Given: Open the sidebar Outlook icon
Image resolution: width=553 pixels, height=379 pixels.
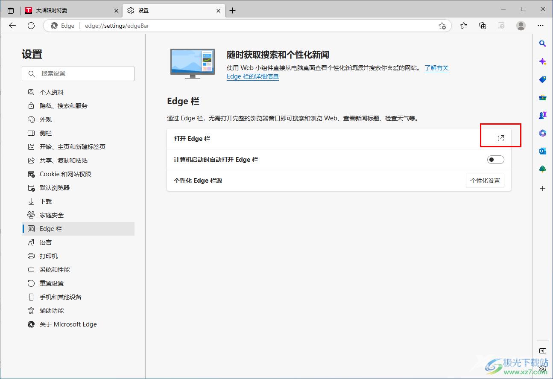Looking at the screenshot, I should [x=543, y=151].
